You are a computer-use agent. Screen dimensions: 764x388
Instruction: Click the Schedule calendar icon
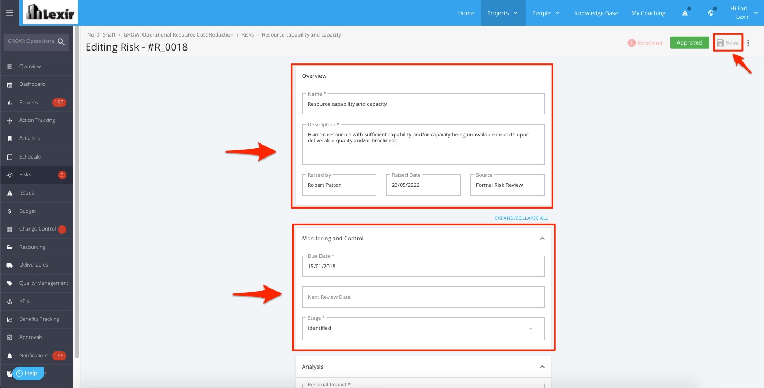[10, 157]
